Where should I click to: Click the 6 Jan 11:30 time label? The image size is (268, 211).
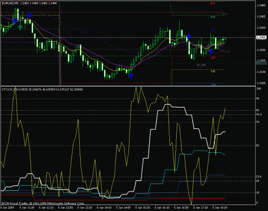click(27, 208)
